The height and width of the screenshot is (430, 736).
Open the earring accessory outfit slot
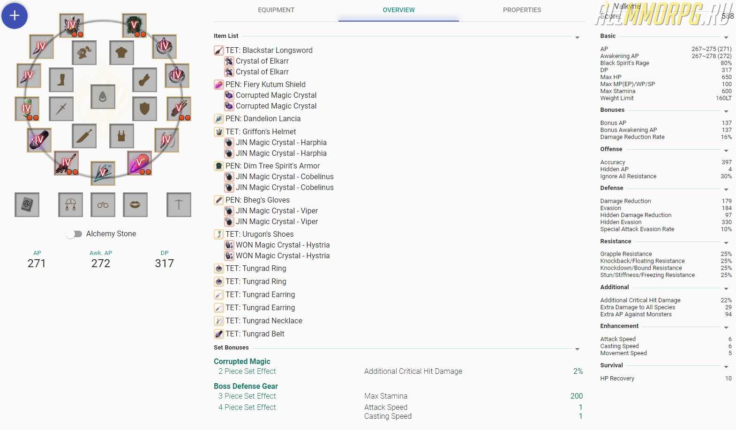click(71, 204)
